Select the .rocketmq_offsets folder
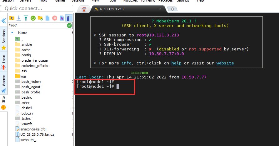This screenshot has width=279, height=146. (x=34, y=66)
